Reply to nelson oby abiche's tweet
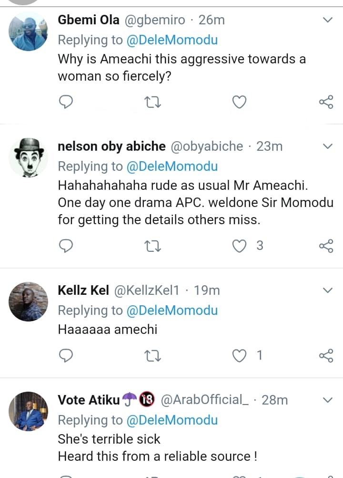 [66, 246]
